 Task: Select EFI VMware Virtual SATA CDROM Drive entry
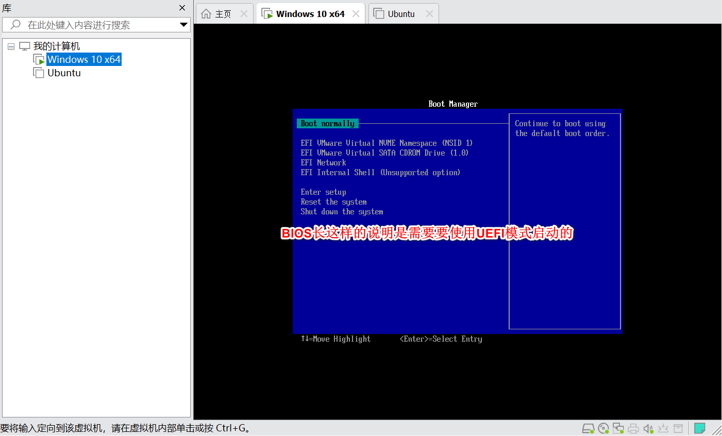pos(384,153)
